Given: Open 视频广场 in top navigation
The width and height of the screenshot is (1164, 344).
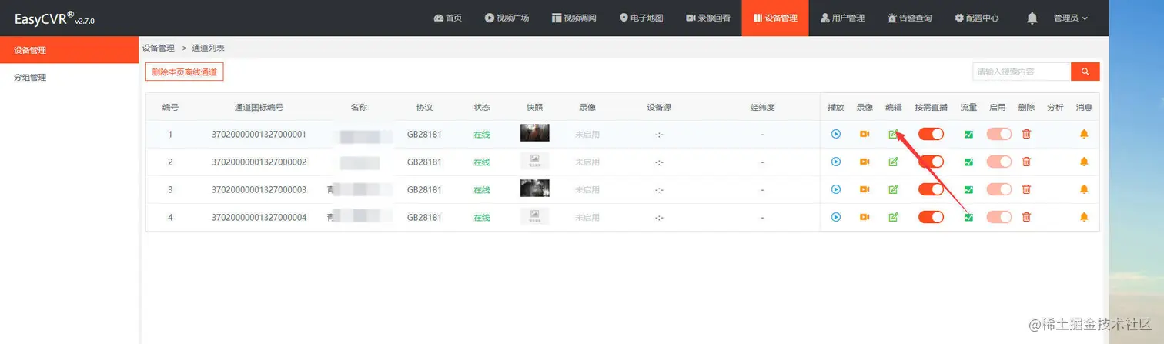Looking at the screenshot, I should pos(507,18).
